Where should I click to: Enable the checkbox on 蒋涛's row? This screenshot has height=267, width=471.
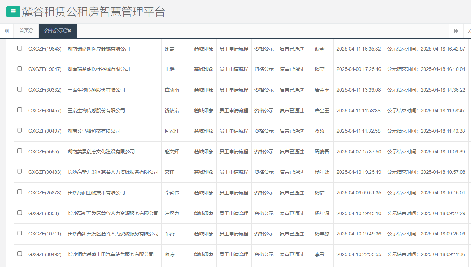pos(19,254)
